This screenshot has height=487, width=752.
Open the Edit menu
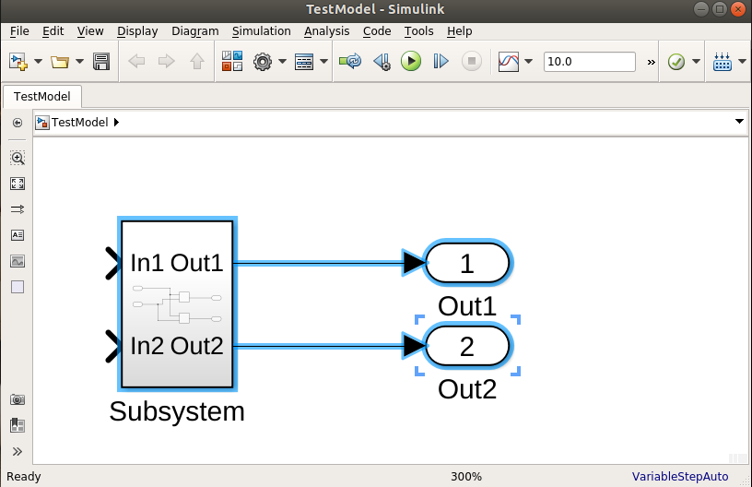pos(53,31)
